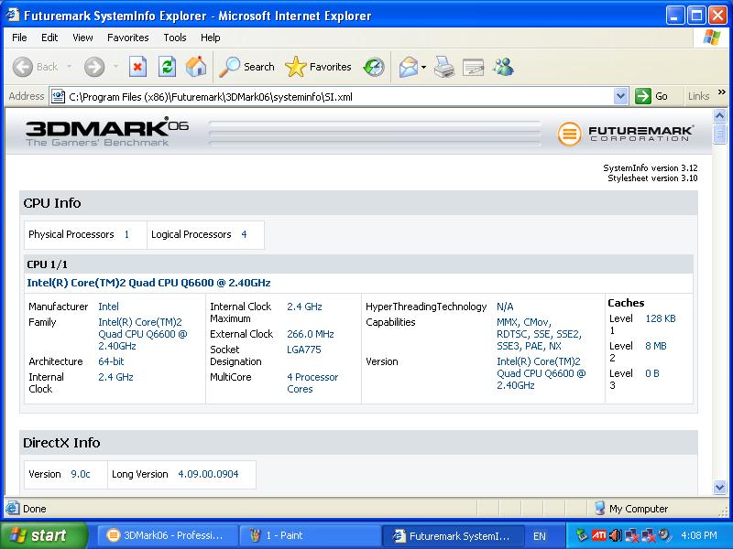This screenshot has height=549, width=733.
Task: Click the Done status bar text
Action: tap(35, 509)
